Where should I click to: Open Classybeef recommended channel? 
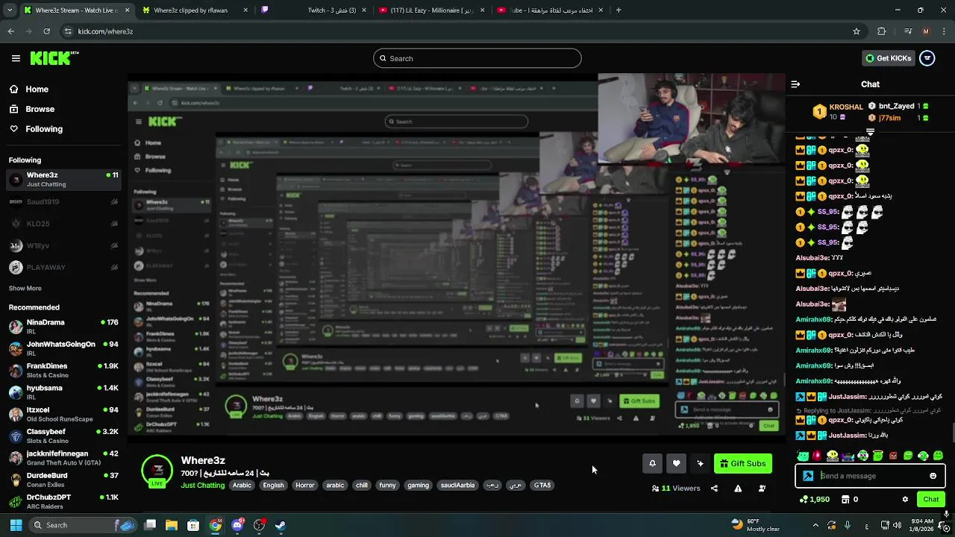coord(62,436)
